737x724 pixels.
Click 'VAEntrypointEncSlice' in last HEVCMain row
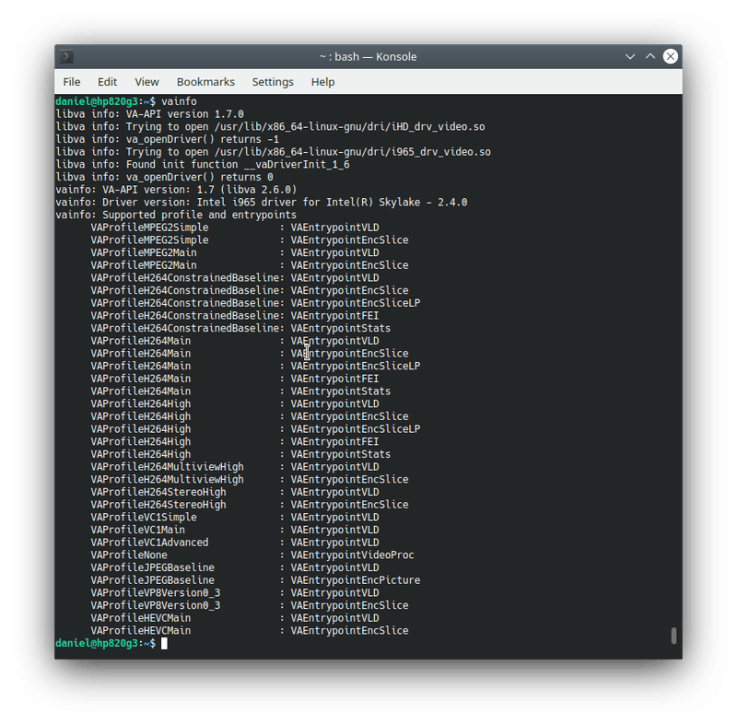click(x=349, y=631)
